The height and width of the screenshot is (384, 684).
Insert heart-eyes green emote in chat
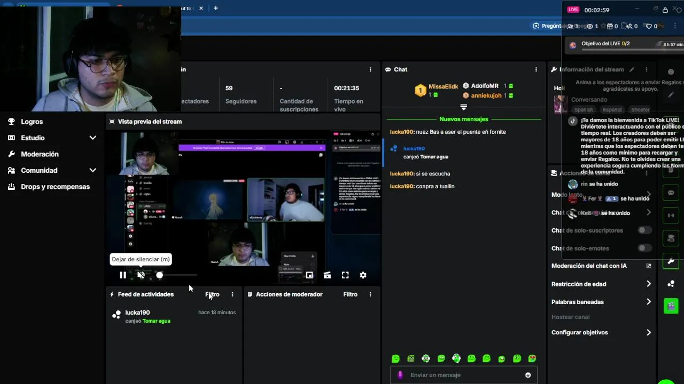point(532,359)
